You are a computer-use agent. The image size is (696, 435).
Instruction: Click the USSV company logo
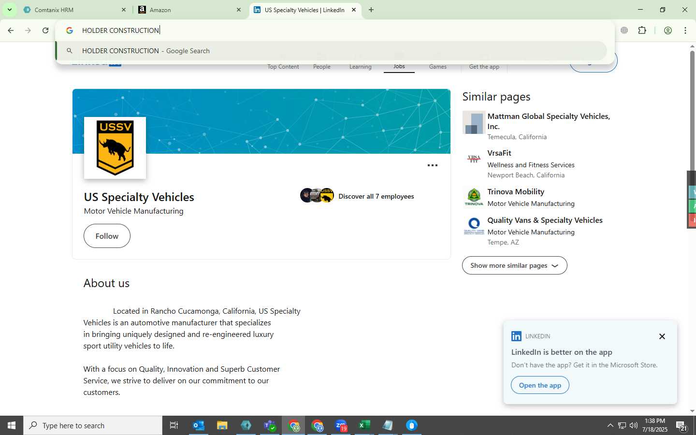115,148
